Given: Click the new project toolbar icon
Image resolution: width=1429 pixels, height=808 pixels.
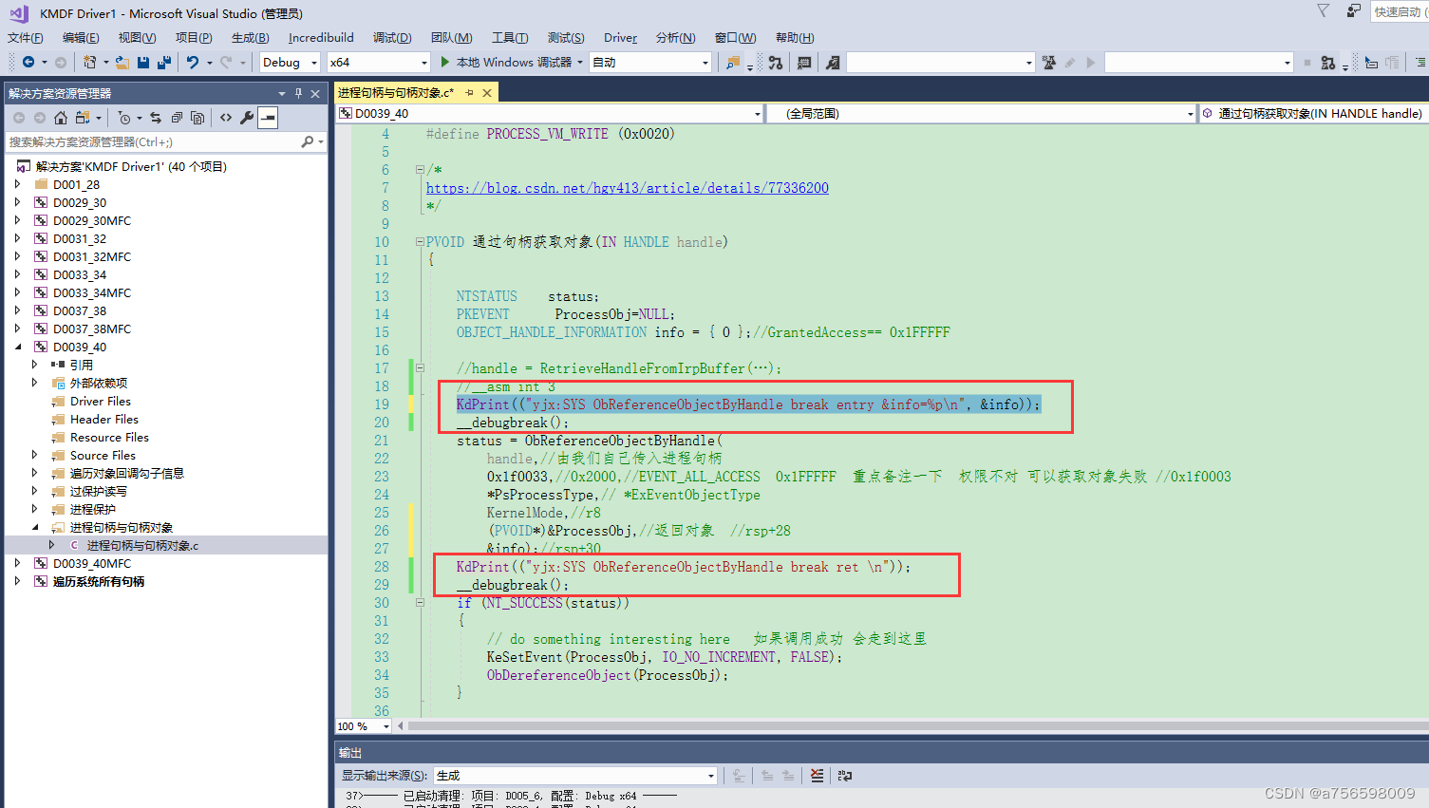Looking at the screenshot, I should pyautogui.click(x=89, y=63).
